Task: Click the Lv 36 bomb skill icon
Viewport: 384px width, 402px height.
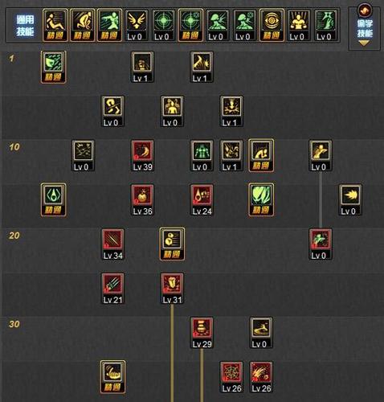Action: tap(142, 200)
